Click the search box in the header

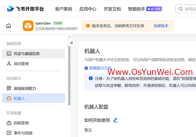point(187,9)
